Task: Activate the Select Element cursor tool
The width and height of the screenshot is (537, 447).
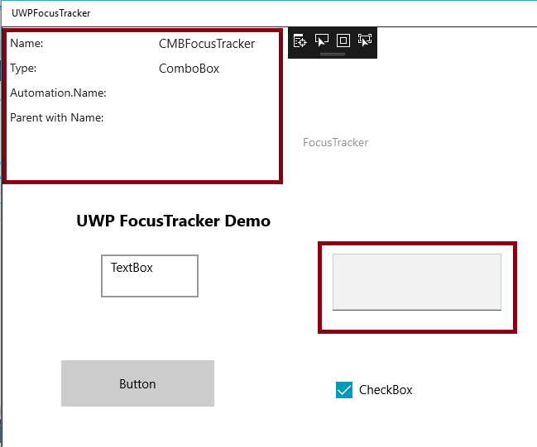Action: coord(322,40)
